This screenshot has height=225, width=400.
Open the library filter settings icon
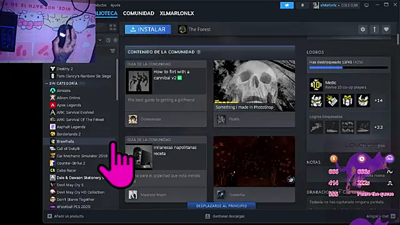point(112,51)
